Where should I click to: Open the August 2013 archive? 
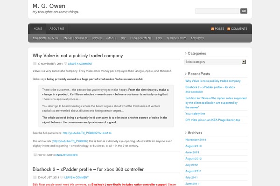193,146
